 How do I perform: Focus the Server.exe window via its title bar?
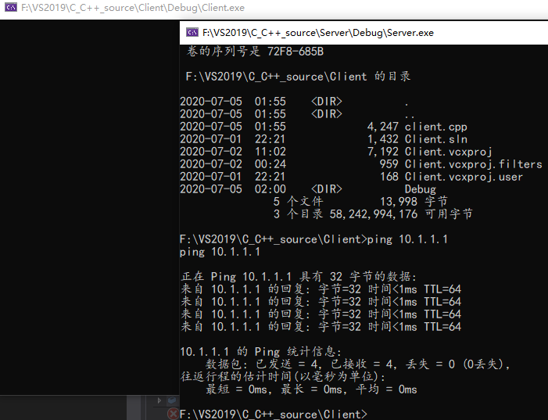(x=364, y=33)
